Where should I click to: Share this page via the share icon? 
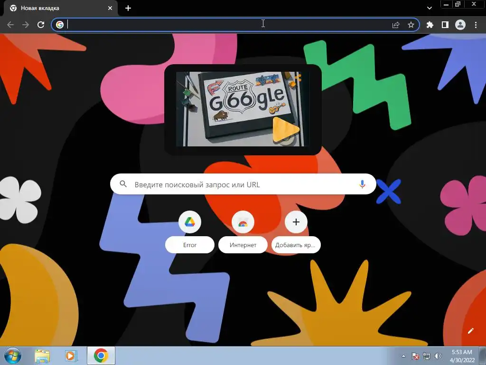[396, 25]
